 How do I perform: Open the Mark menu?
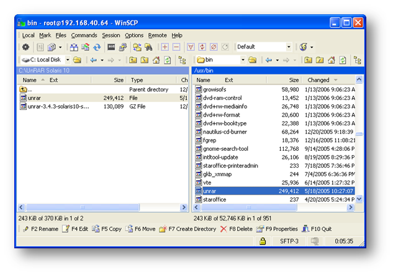click(45, 35)
